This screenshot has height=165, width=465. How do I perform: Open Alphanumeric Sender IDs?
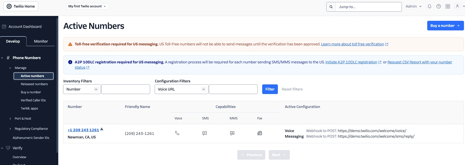tap(31, 138)
